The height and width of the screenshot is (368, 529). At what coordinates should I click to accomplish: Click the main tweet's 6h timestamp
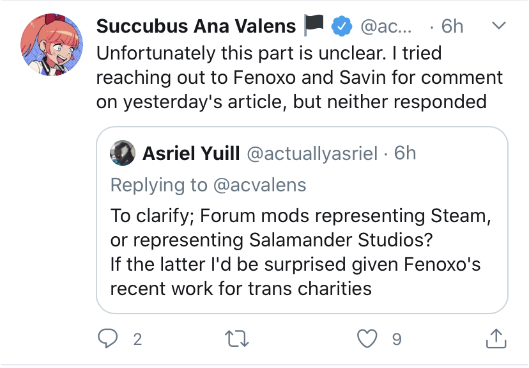pos(452,26)
